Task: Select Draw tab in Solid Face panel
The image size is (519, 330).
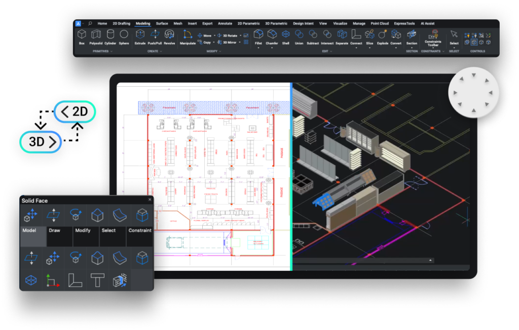Action: pos(54,231)
